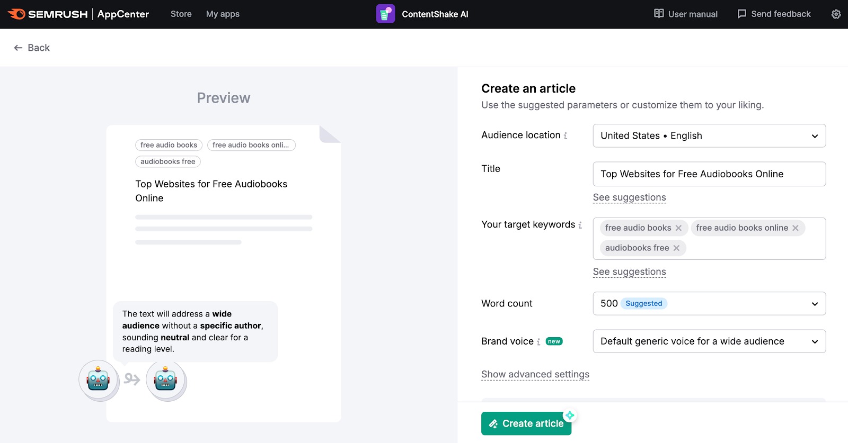Go Back to previous page
Image resolution: width=848 pixels, height=443 pixels.
[x=32, y=48]
